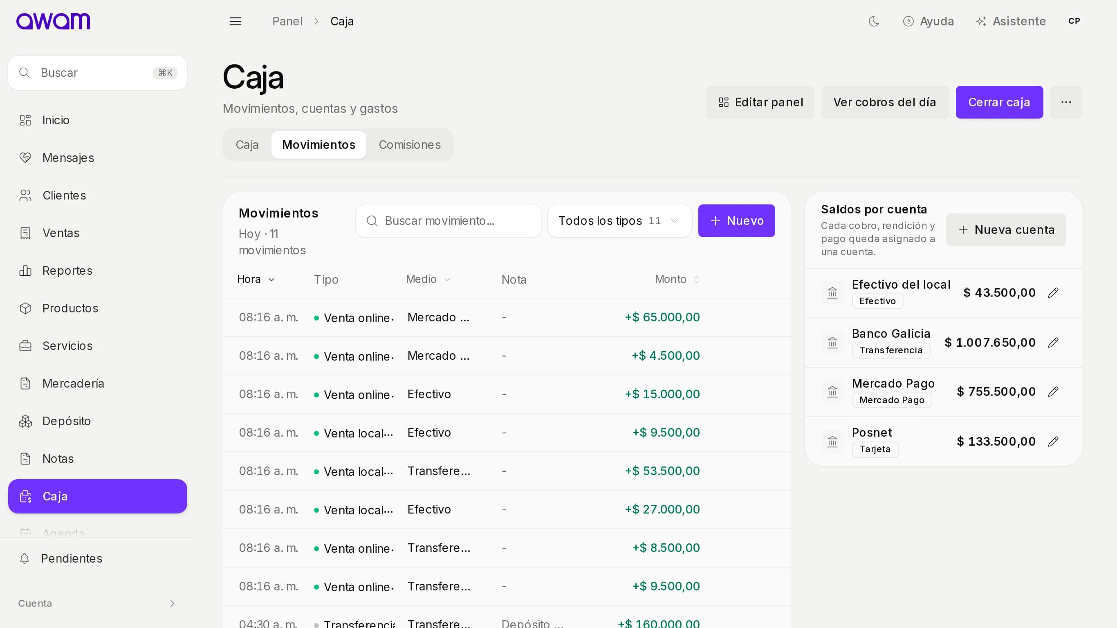Click Panel in the breadcrumb
This screenshot has width=1117, height=628.
point(287,21)
